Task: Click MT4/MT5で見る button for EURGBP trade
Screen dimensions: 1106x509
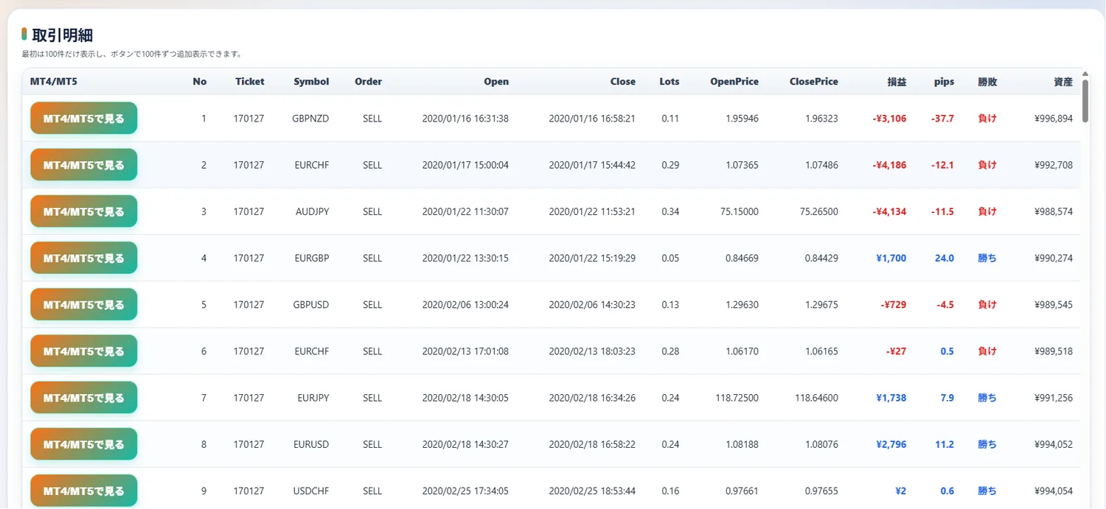Action: point(83,259)
